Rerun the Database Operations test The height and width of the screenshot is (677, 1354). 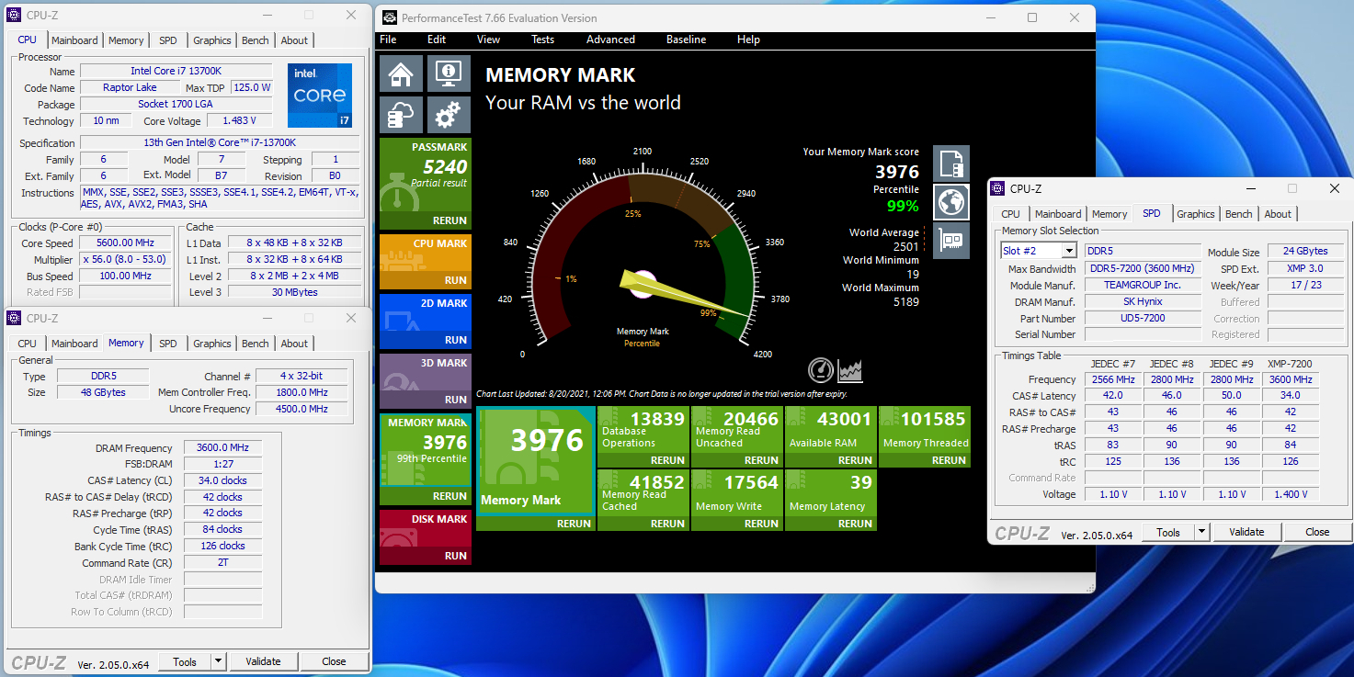pyautogui.click(x=667, y=460)
